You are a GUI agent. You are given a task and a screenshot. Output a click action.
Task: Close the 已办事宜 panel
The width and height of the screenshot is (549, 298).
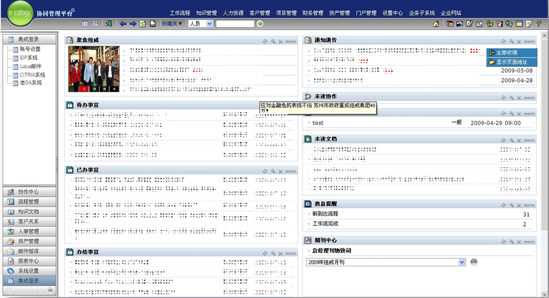[281, 171]
